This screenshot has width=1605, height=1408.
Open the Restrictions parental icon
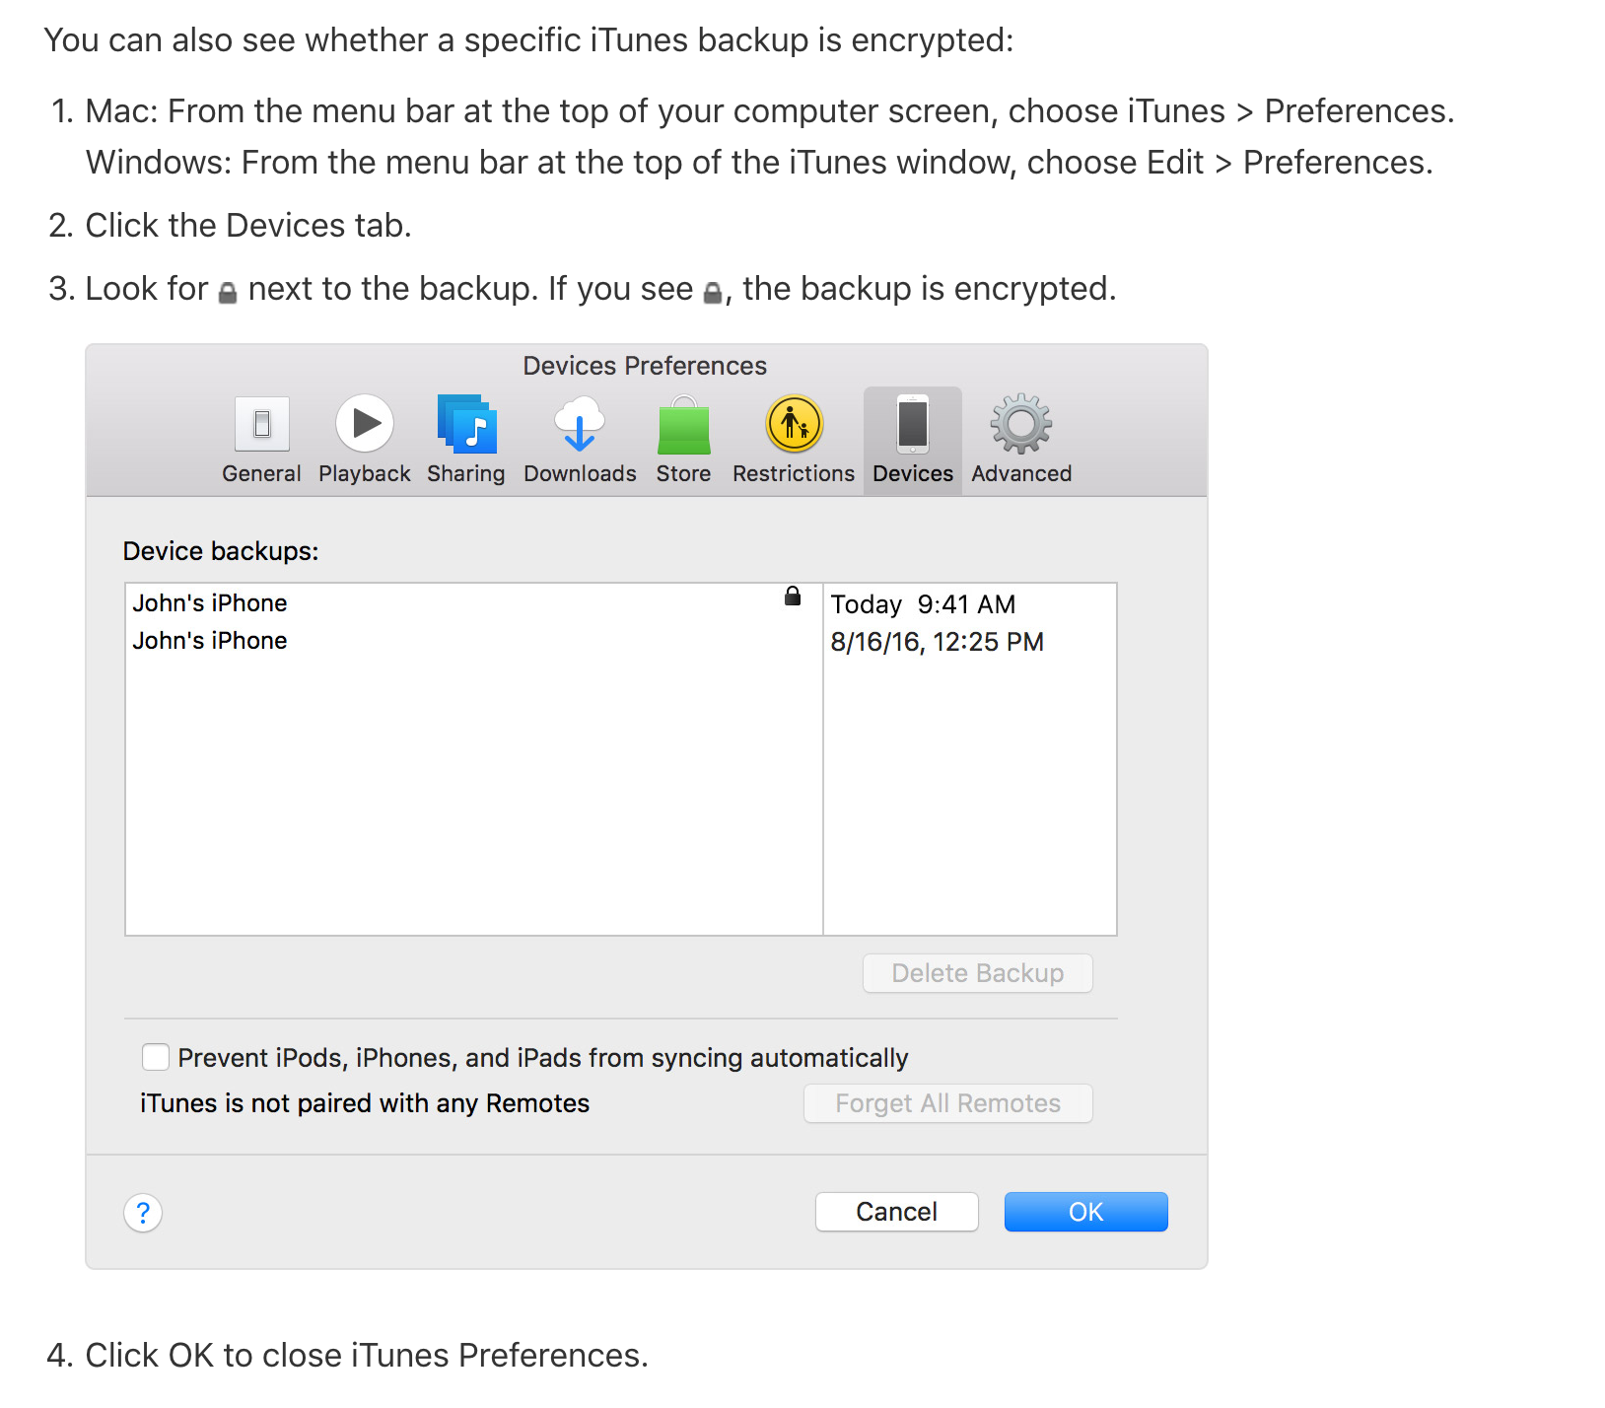point(794,424)
